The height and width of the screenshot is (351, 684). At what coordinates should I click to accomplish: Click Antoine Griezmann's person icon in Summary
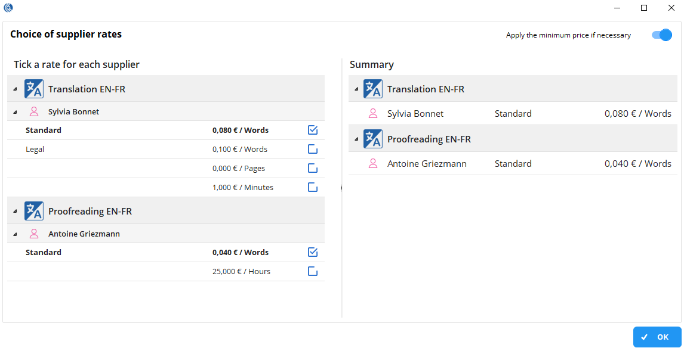point(373,164)
